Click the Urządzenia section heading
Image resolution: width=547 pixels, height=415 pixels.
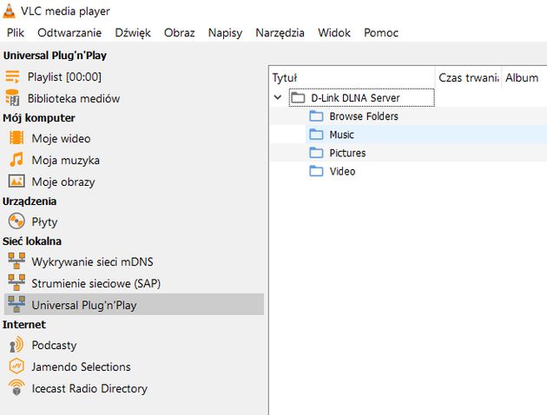point(30,201)
